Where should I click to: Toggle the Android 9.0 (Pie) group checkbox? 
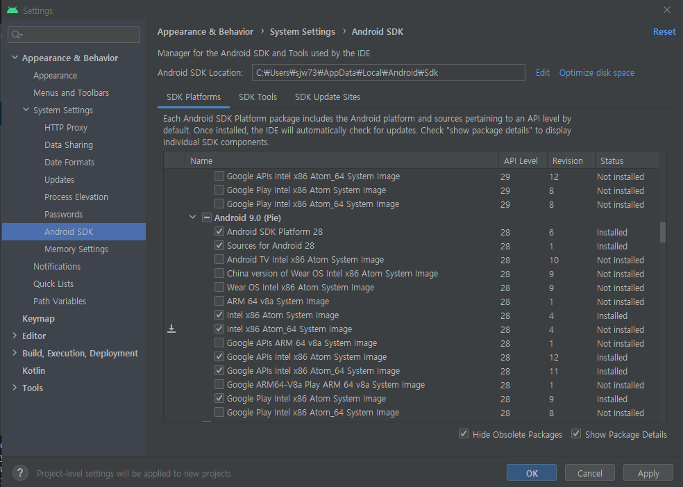point(207,217)
